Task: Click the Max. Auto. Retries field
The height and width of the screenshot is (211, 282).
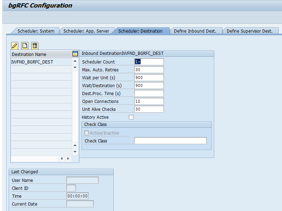Action: tap(149, 70)
